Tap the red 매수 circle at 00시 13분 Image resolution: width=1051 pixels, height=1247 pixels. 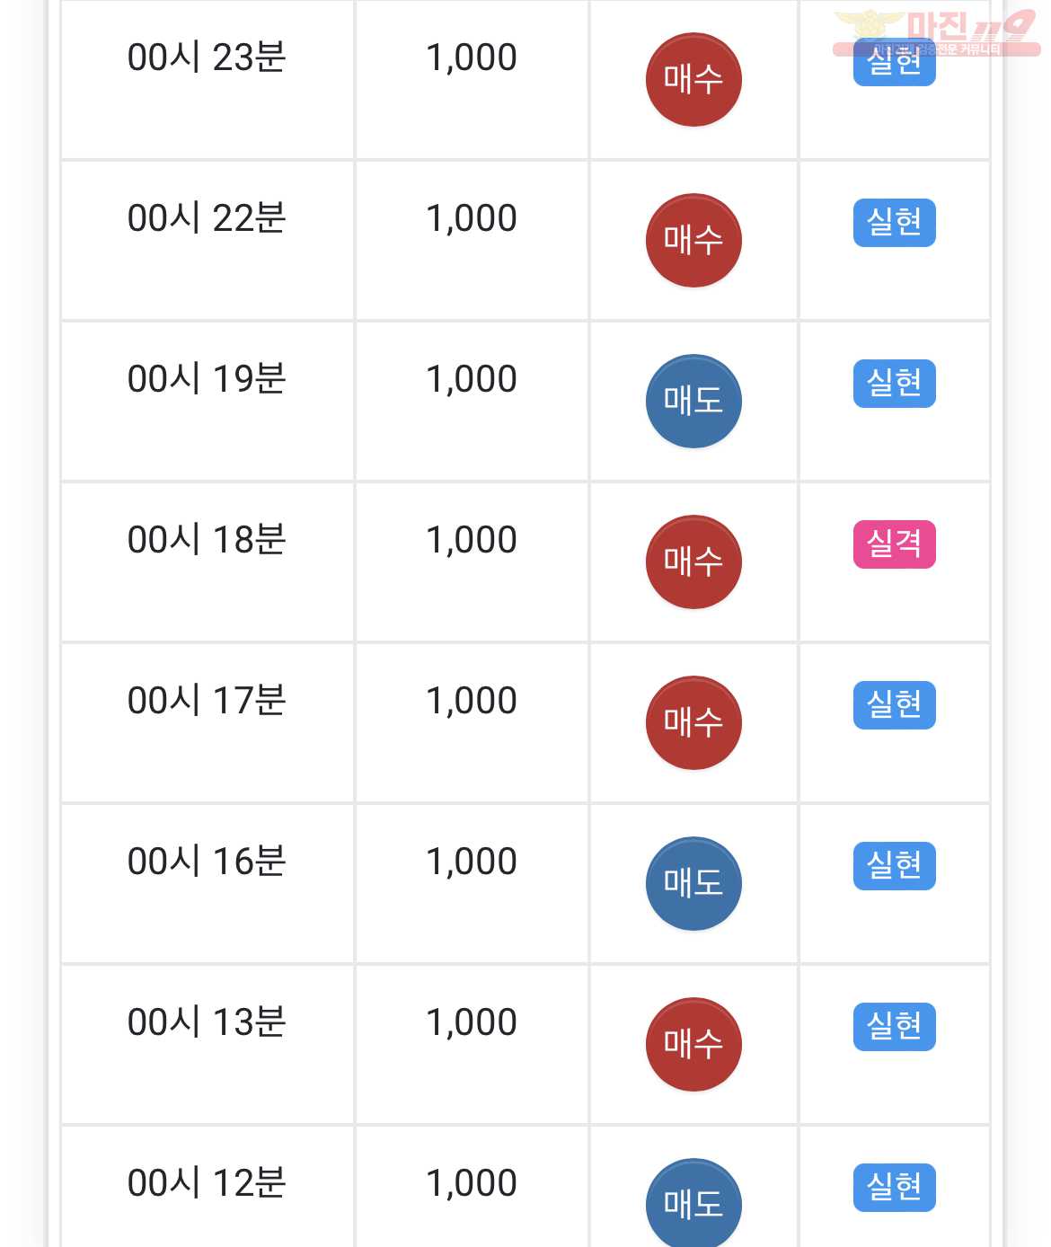(x=693, y=1045)
